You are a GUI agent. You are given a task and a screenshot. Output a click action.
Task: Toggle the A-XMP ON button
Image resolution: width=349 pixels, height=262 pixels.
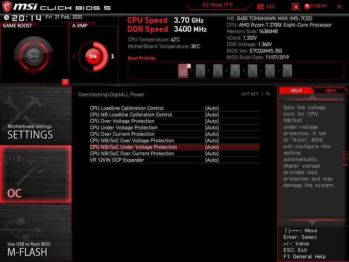coord(93,56)
